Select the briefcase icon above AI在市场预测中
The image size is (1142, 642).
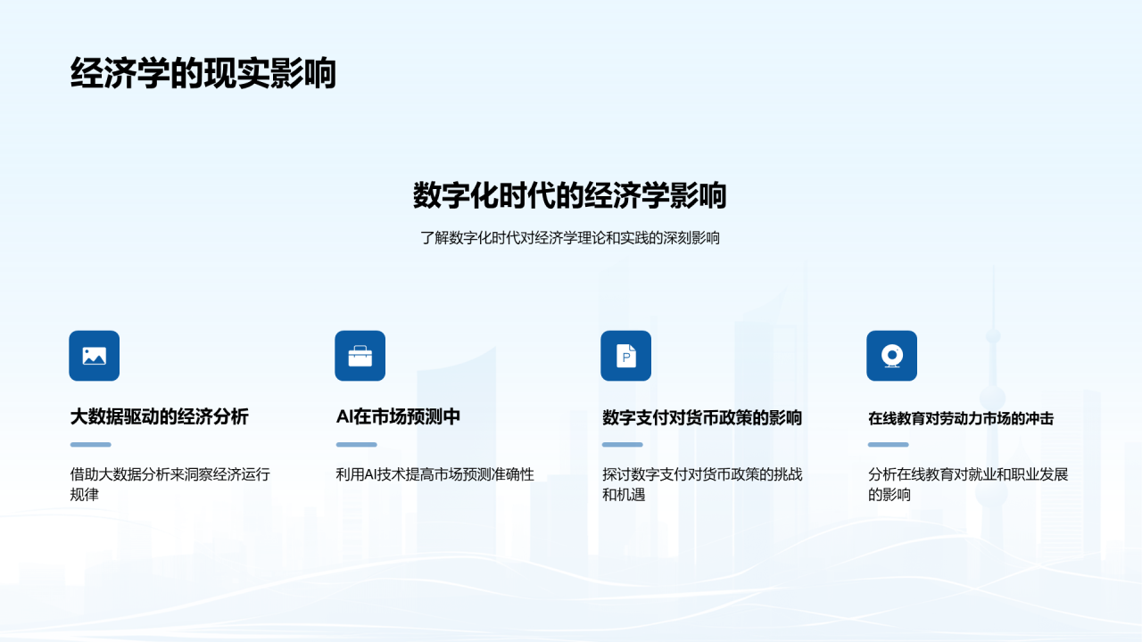click(x=360, y=355)
